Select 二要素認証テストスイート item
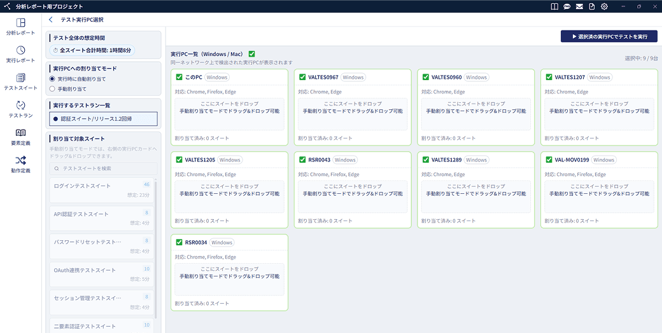Viewport: 662px width, 333px height. coord(101,325)
